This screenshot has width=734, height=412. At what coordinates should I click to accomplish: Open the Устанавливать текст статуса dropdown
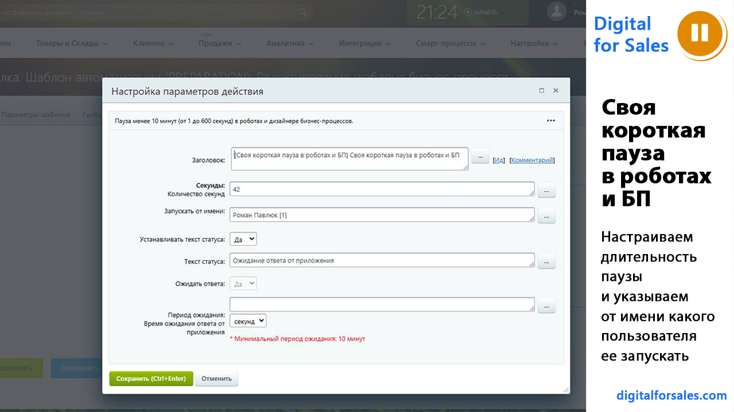[243, 239]
